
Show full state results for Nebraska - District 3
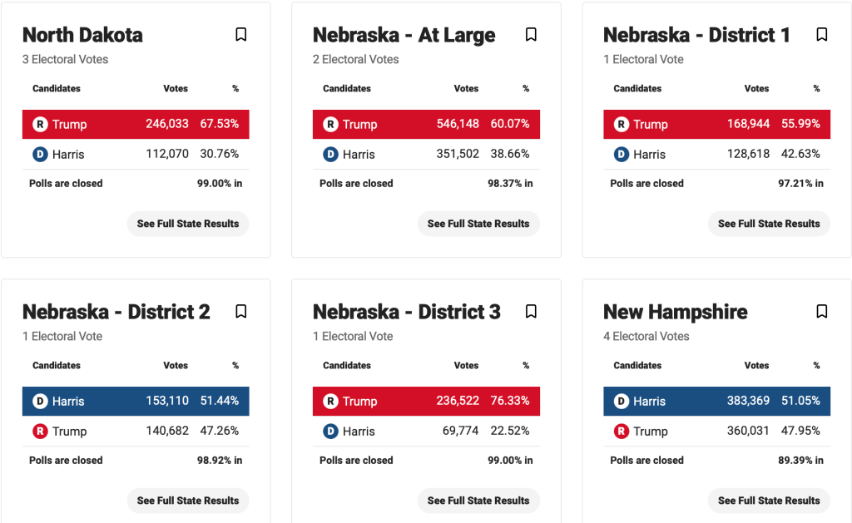(478, 501)
